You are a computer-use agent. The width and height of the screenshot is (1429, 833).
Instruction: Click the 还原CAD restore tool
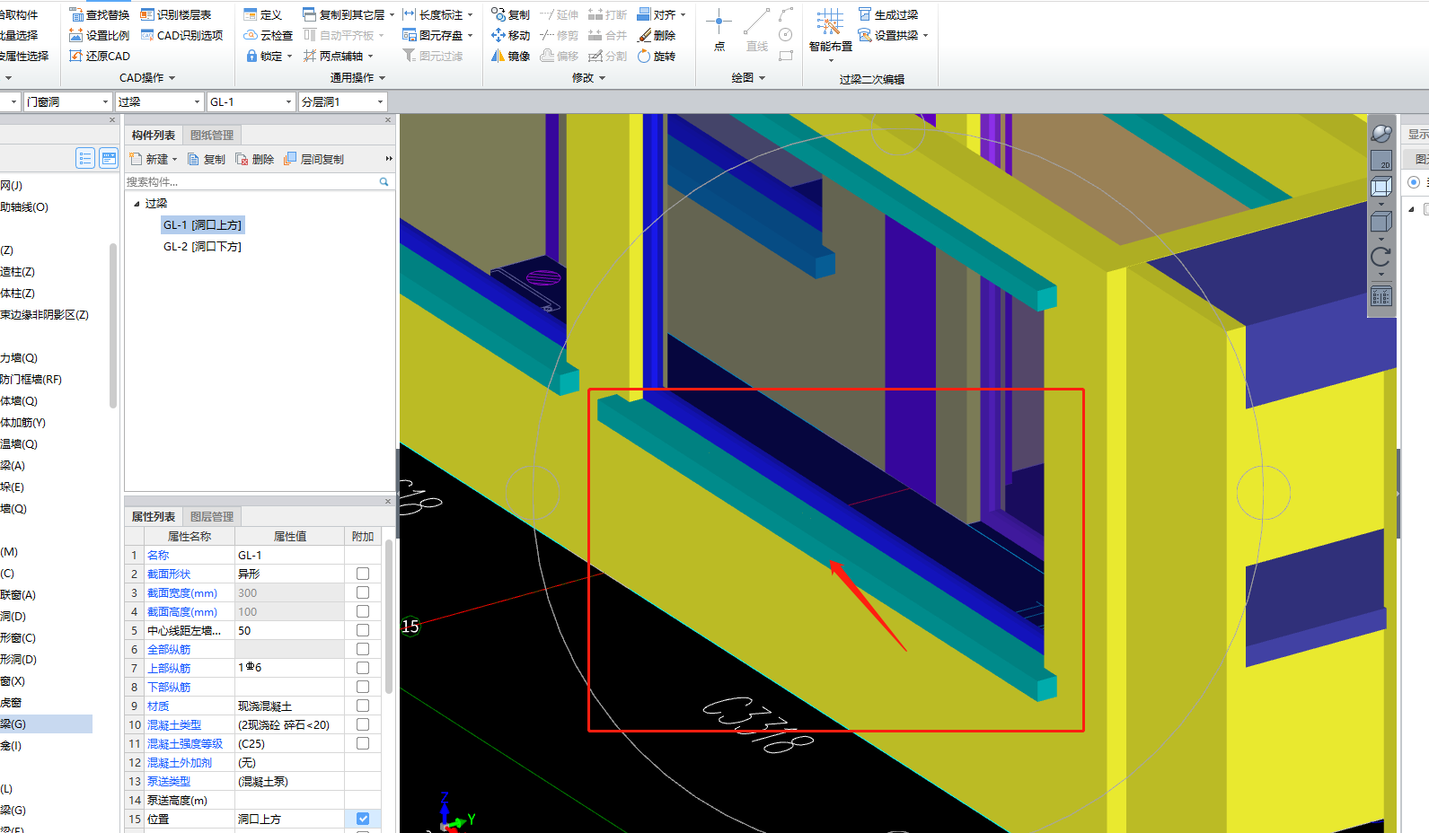click(x=99, y=56)
